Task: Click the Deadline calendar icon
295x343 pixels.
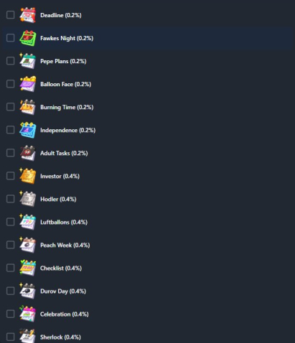Action: [x=28, y=15]
